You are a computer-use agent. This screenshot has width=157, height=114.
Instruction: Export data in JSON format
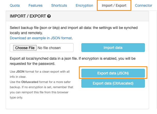pos(113,73)
